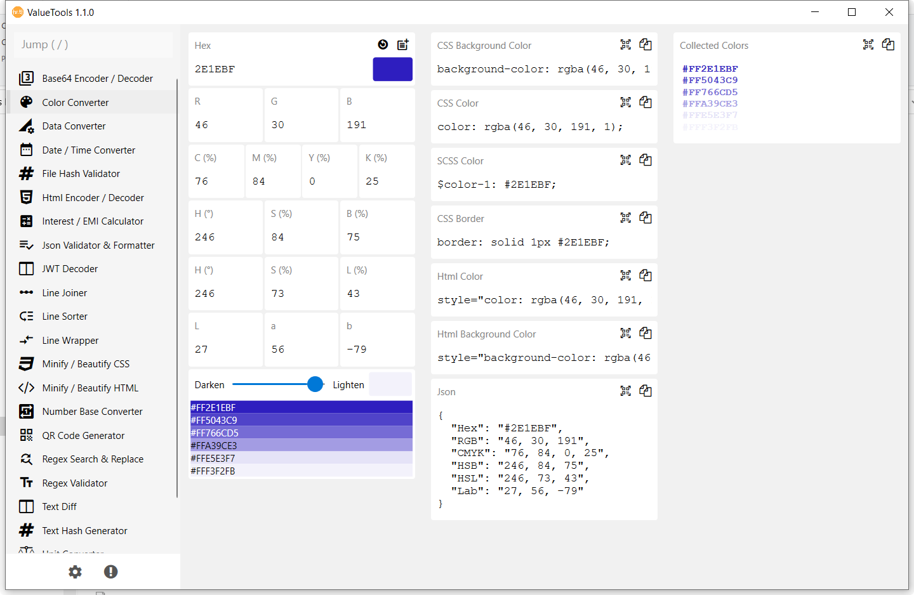
Task: Copy SCSS Color value
Action: pos(646,160)
